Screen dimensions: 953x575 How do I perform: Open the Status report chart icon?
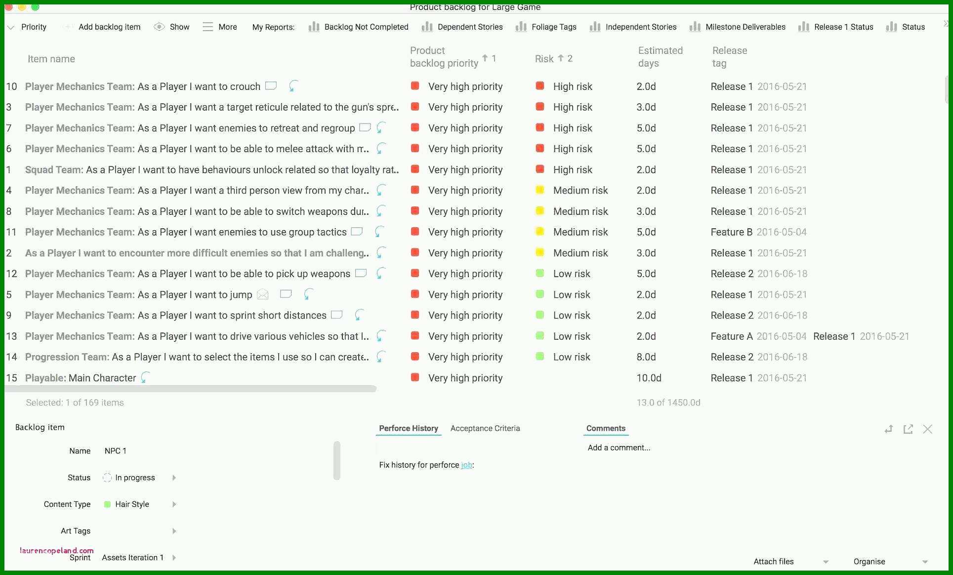pyautogui.click(x=891, y=27)
